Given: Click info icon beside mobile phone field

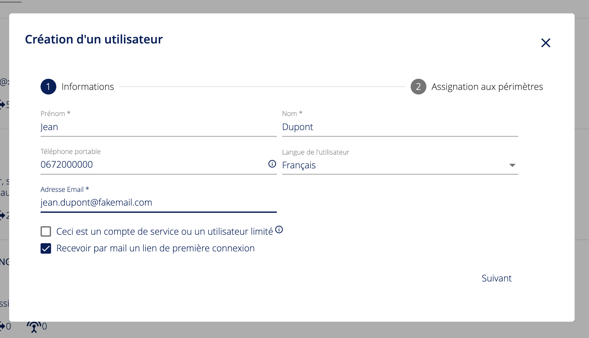Looking at the screenshot, I should tap(272, 164).
